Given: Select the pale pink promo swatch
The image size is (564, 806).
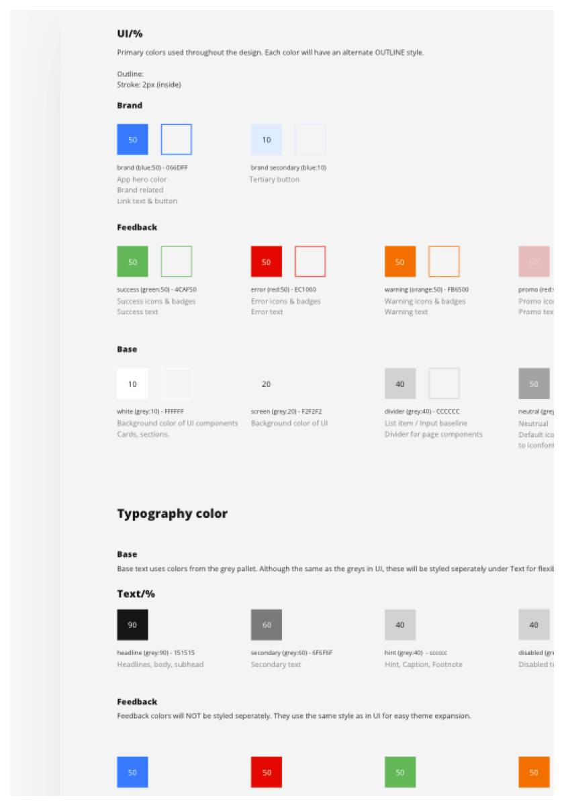Looking at the screenshot, I should [534, 262].
